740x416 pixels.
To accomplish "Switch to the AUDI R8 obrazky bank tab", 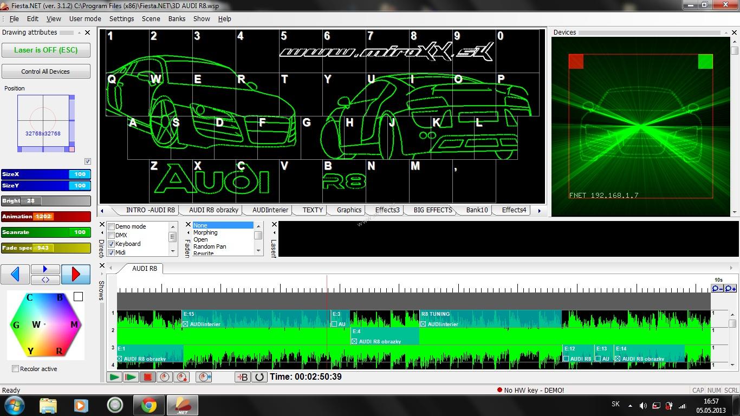I will 213,210.
